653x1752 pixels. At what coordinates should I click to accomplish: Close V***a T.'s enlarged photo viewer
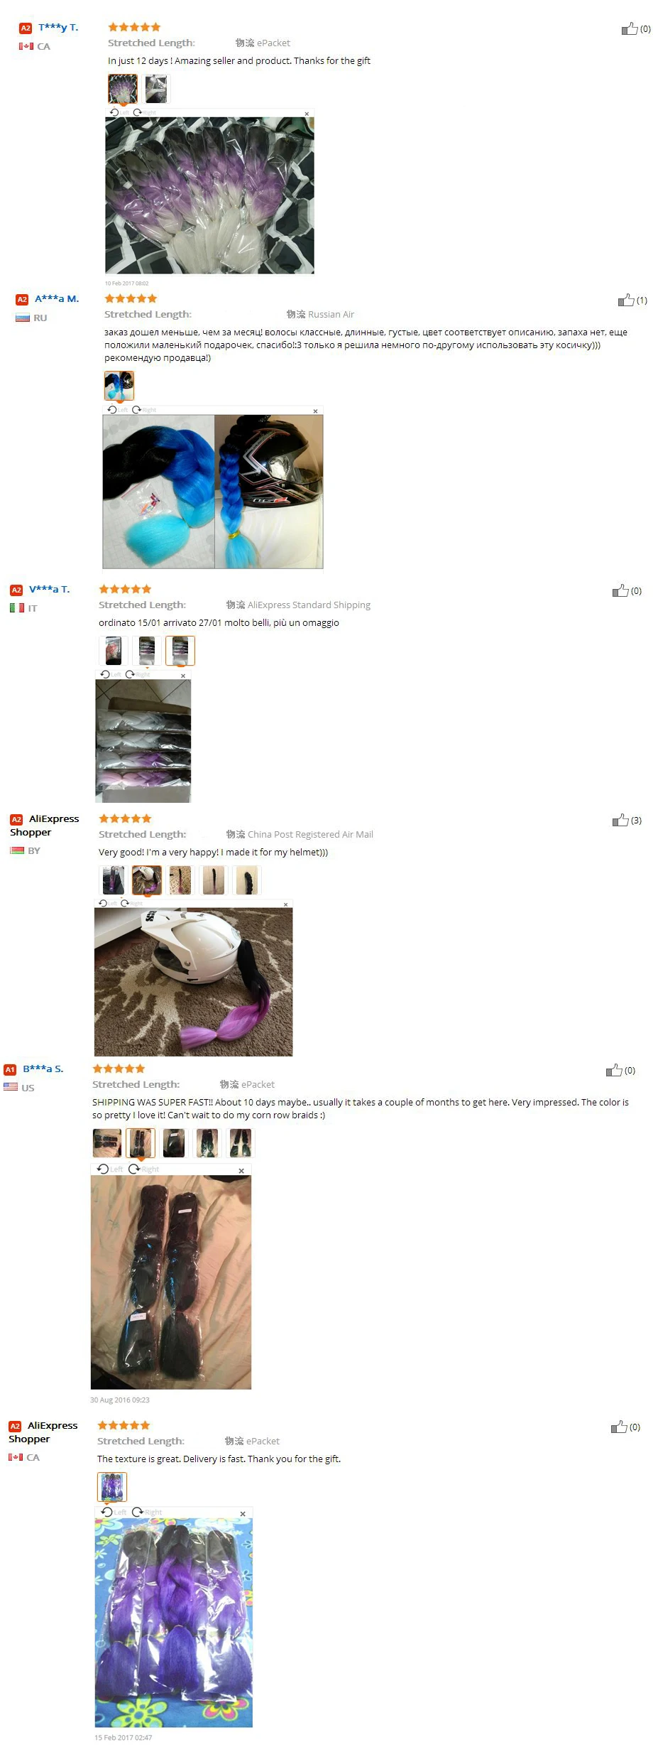(x=183, y=676)
